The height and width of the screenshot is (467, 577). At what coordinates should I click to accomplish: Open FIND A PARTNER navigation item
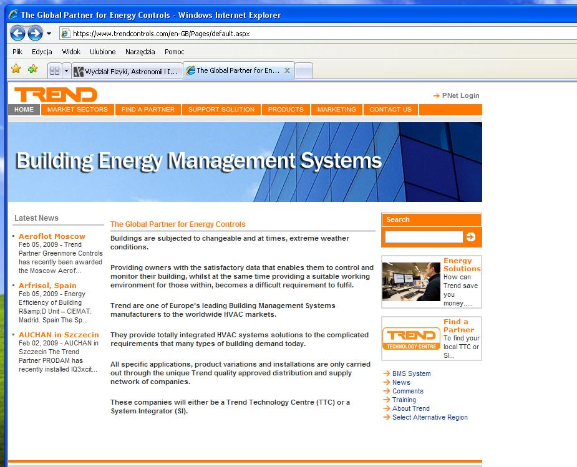coord(148,110)
